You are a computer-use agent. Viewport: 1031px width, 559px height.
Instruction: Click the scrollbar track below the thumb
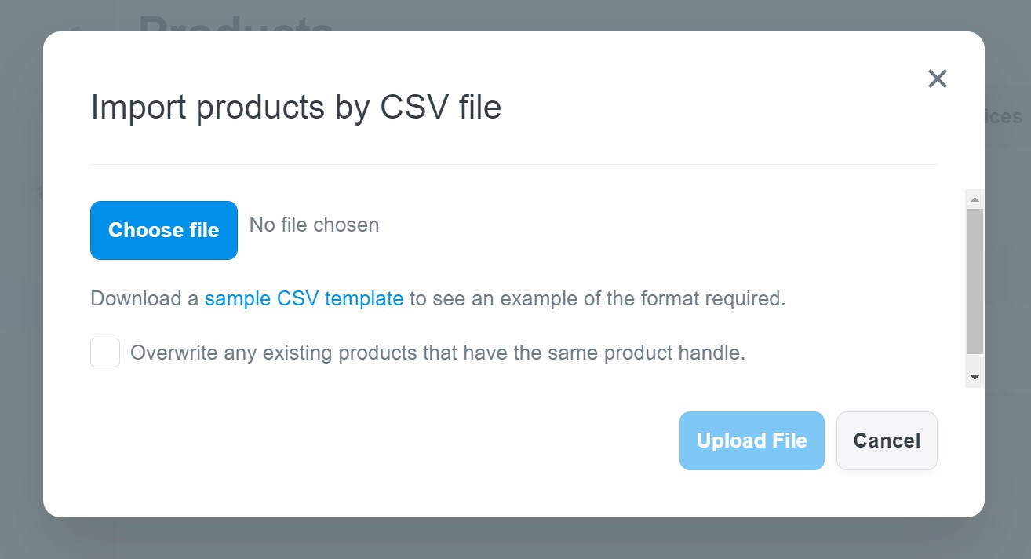(975, 361)
